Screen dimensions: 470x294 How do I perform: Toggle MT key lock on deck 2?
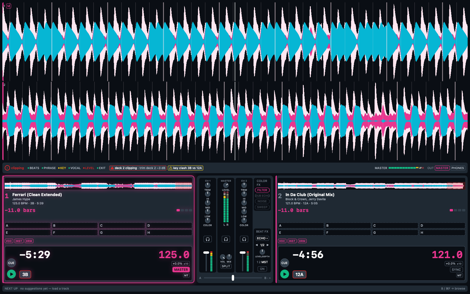[459, 275]
